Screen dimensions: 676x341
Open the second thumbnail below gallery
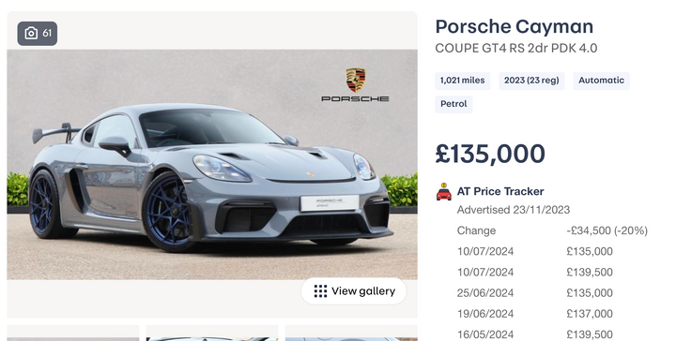click(212, 334)
